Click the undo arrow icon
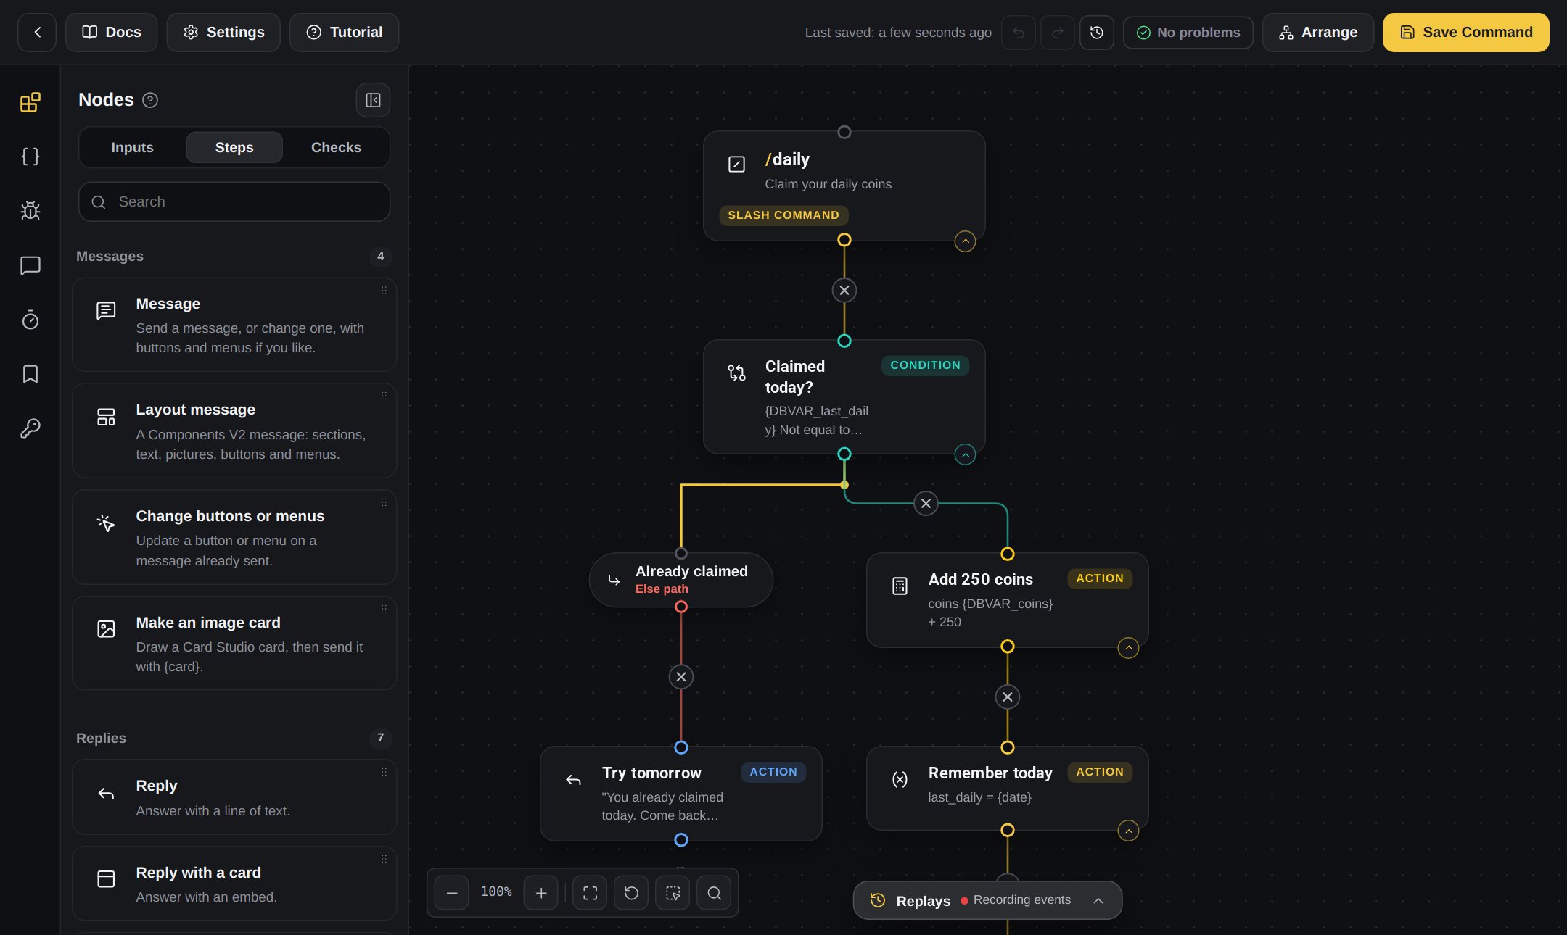Viewport: 1567px width, 935px height. [x=1019, y=33]
